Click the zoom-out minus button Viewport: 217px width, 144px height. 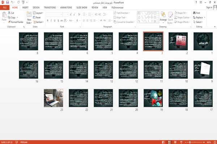[x=186, y=142]
